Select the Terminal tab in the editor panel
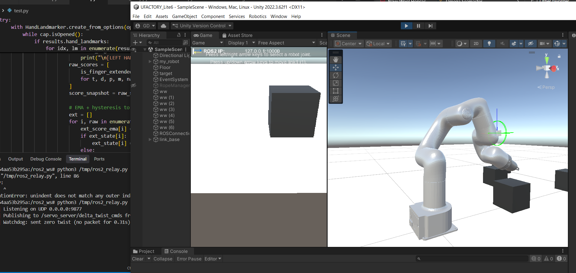 77,159
